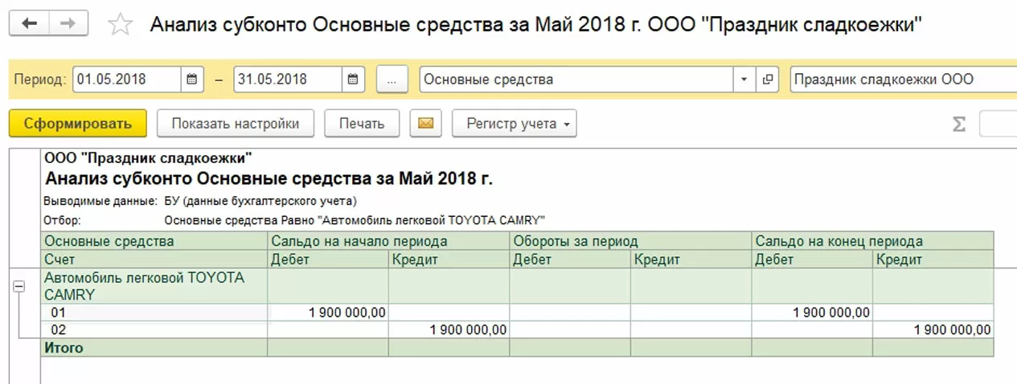Click Показать настройки button

coord(235,124)
